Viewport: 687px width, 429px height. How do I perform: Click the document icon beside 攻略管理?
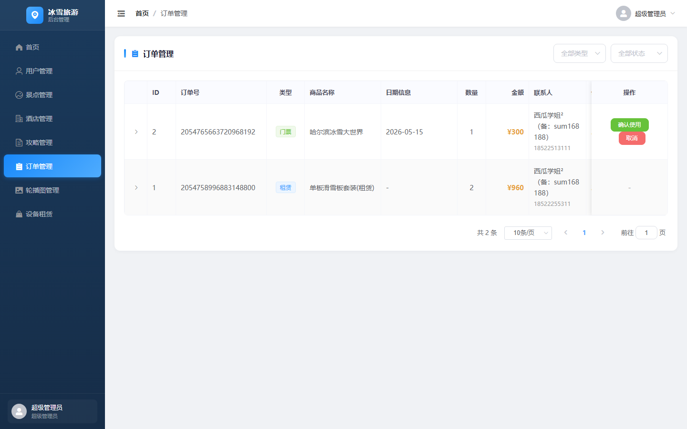(19, 143)
